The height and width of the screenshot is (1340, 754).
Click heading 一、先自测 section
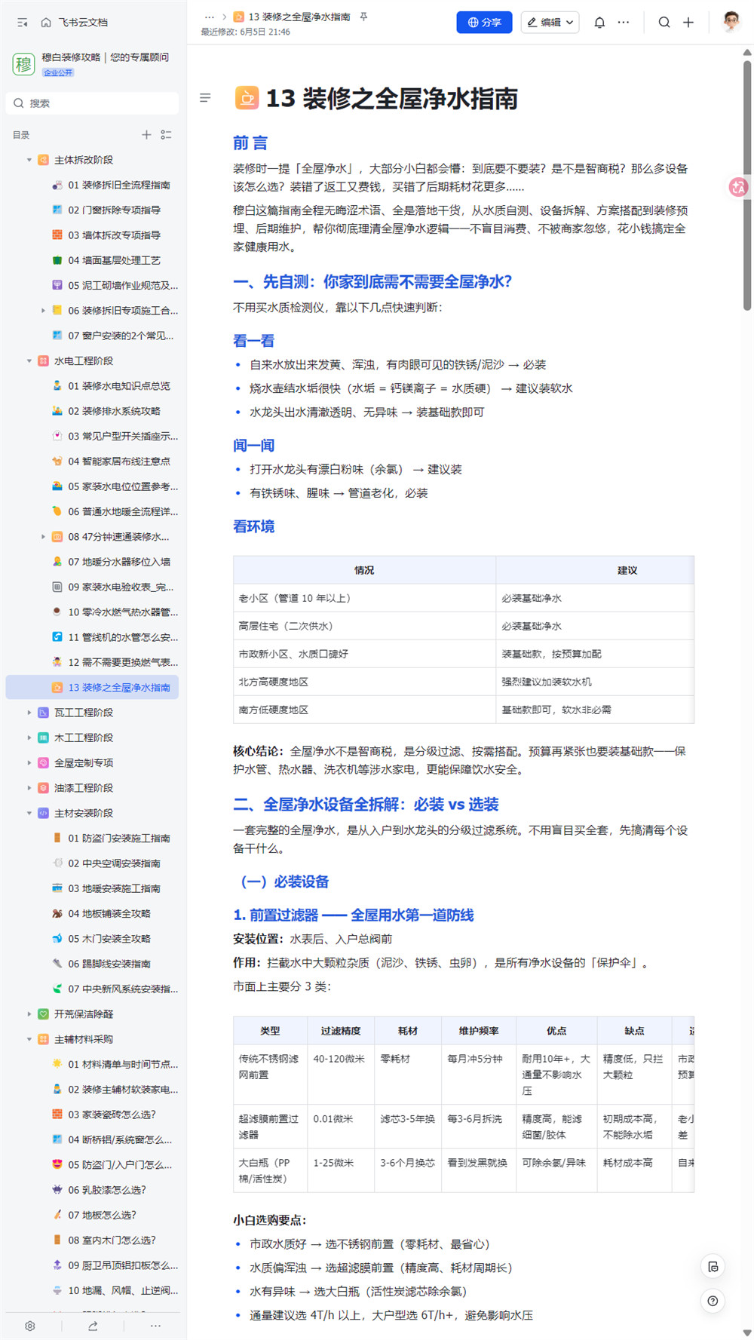(x=372, y=282)
